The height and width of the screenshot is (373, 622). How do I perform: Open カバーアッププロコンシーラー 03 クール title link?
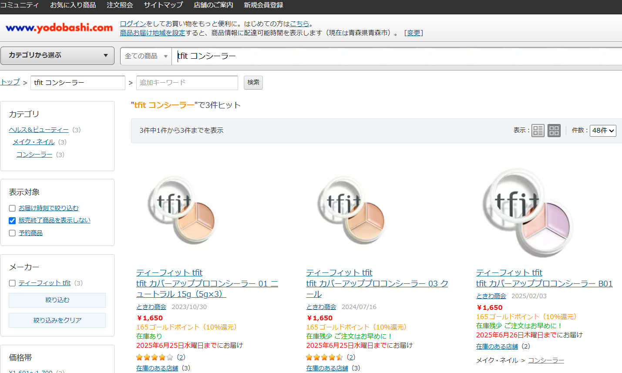(377, 289)
